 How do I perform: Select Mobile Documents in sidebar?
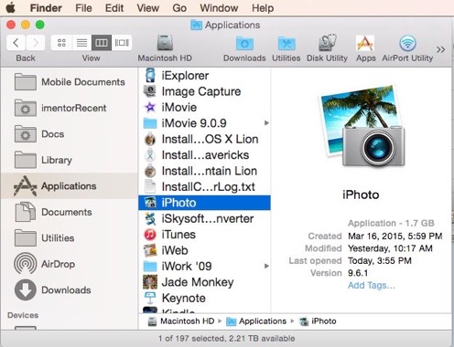click(x=70, y=82)
